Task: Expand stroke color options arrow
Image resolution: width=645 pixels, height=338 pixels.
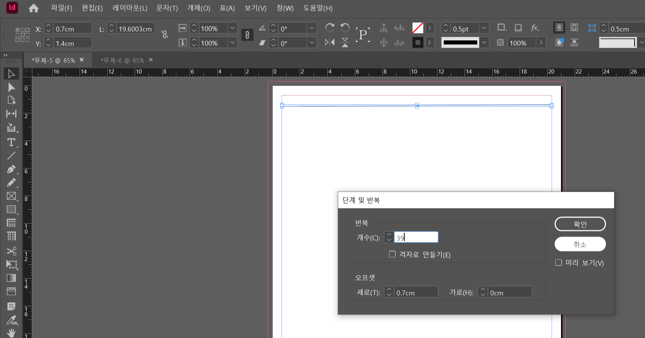Action: [430, 42]
